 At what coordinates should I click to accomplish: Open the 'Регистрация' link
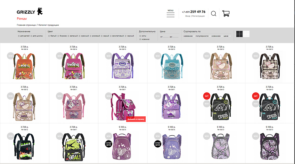pos(198,16)
